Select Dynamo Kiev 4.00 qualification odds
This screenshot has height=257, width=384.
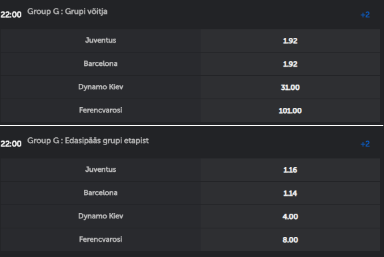click(290, 216)
